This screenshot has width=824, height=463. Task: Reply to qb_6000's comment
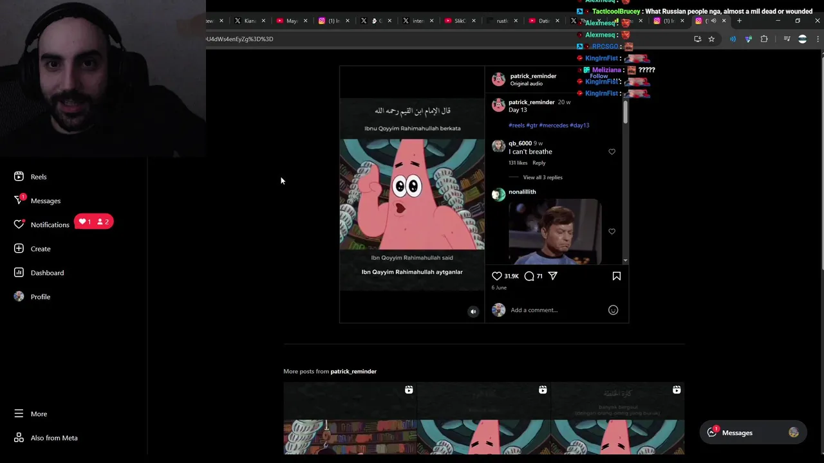pyautogui.click(x=539, y=163)
